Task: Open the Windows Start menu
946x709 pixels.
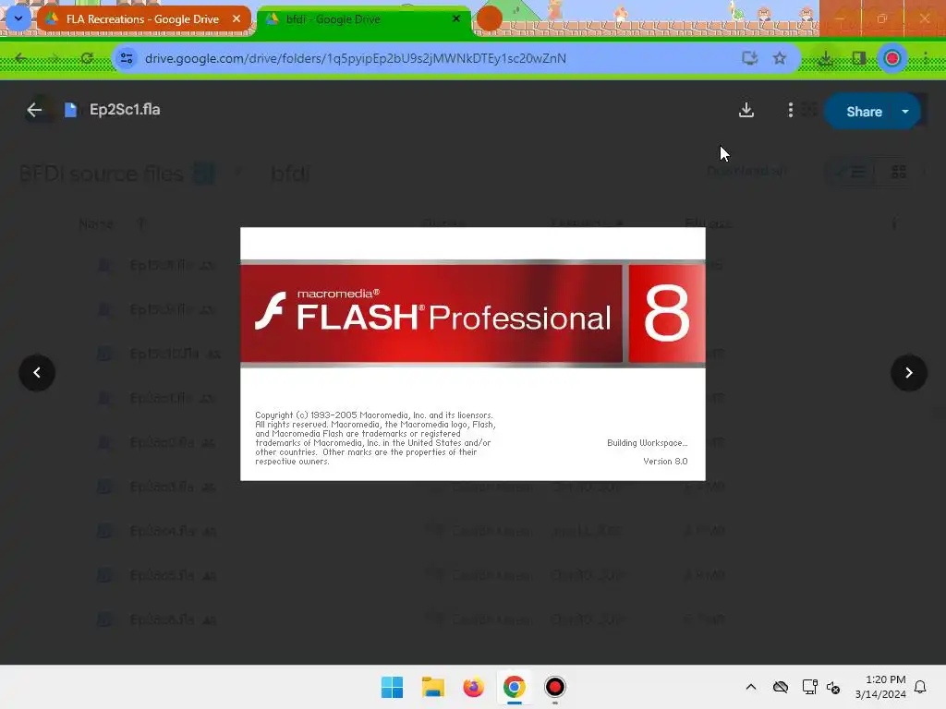Action: [392, 687]
